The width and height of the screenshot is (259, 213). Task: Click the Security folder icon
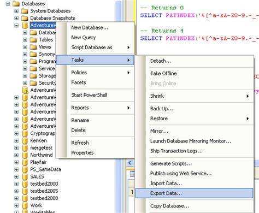[x=33, y=83]
